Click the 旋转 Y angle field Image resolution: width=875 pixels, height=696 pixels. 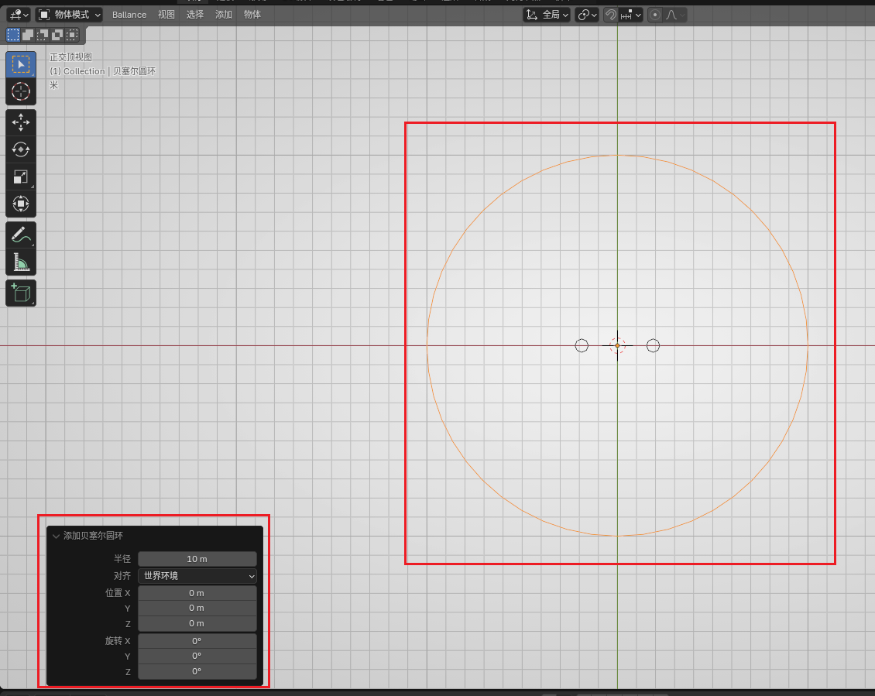(197, 656)
